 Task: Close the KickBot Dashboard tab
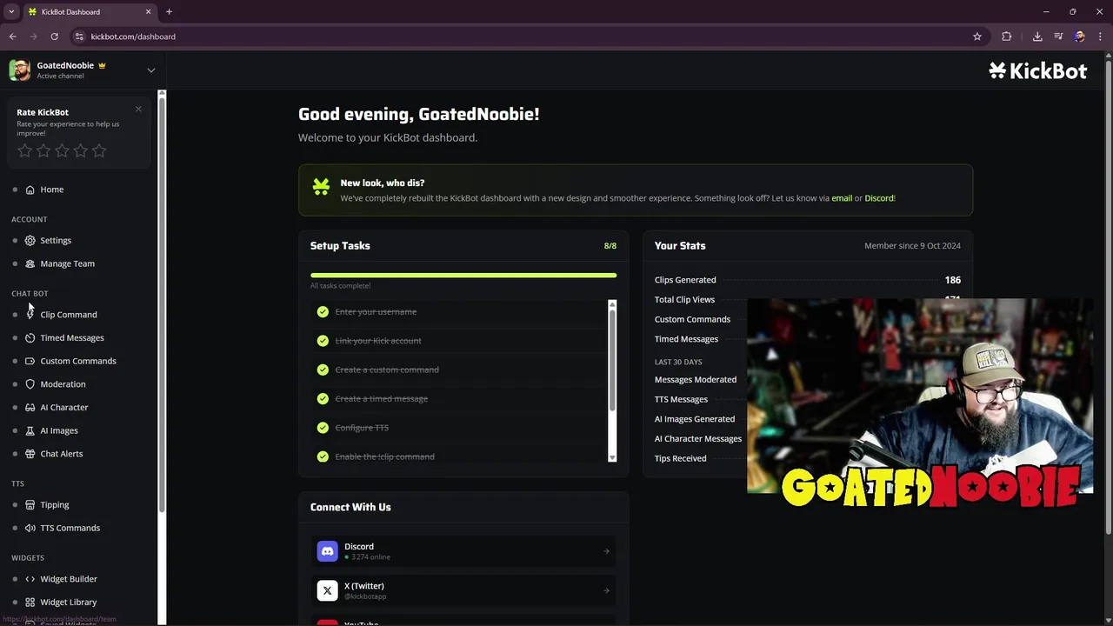tap(149, 11)
